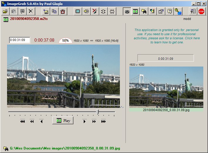Screen dimensions: 208x153
Task: Click the save image picture icon
Action: pyautogui.click(x=46, y=11)
